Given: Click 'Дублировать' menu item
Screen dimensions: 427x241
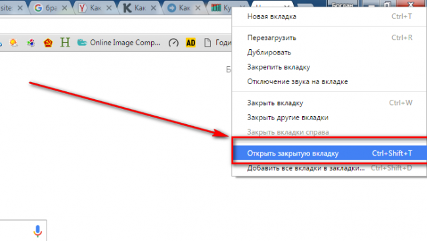Looking at the screenshot, I should [x=329, y=53].
